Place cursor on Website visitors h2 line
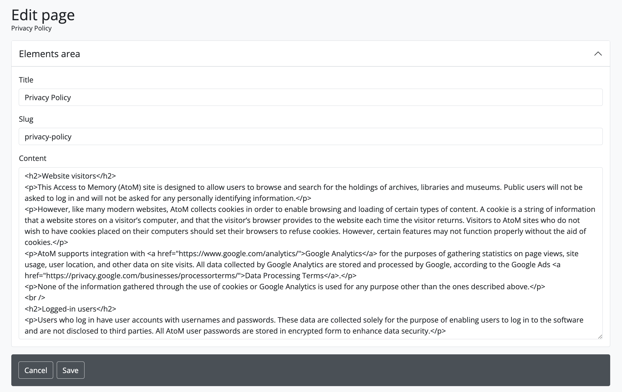This screenshot has width=622, height=392. tap(70, 176)
